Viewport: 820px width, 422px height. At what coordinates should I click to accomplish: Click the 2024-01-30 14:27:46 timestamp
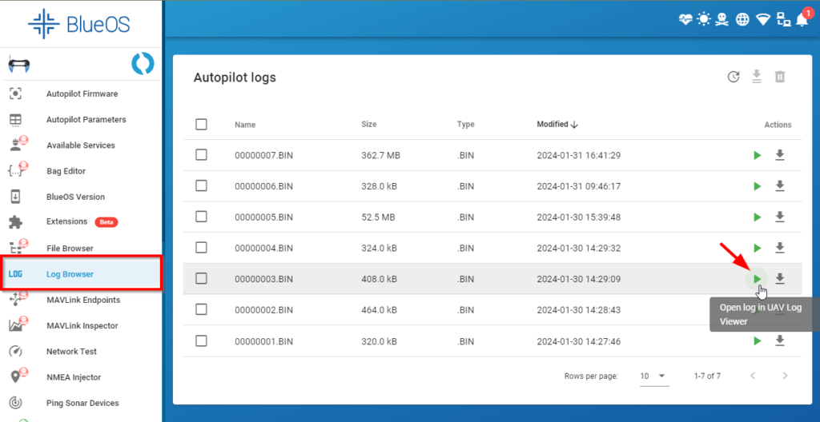[x=579, y=341]
